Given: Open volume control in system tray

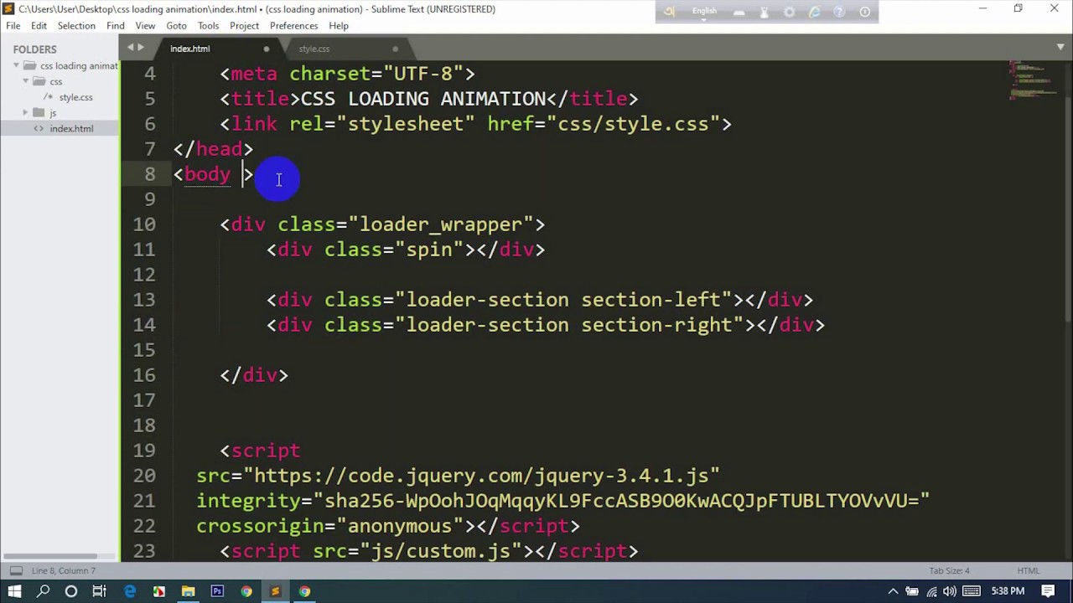Looking at the screenshot, I should tap(951, 591).
